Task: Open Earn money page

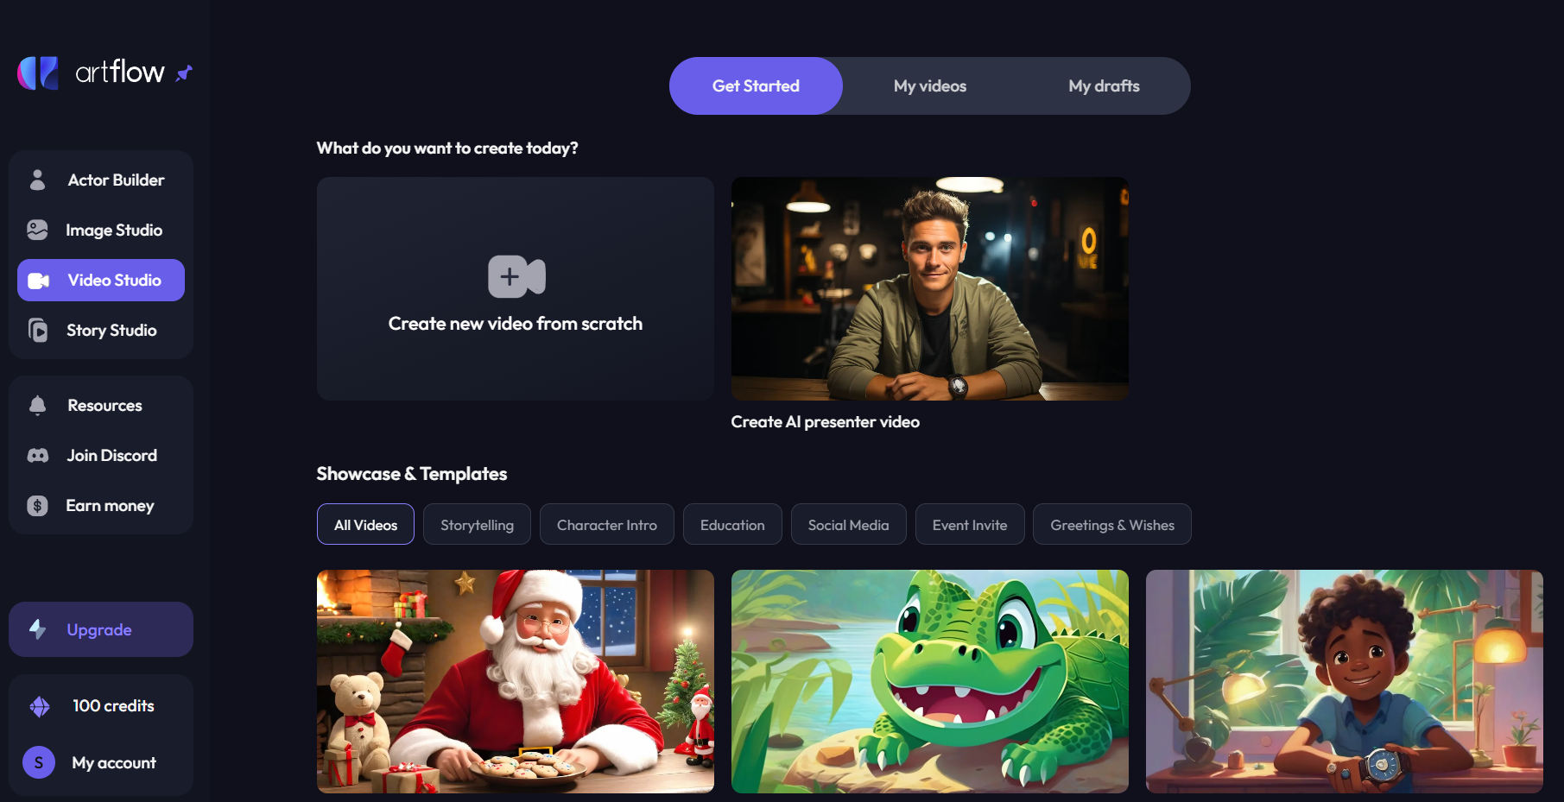Action: (101, 505)
